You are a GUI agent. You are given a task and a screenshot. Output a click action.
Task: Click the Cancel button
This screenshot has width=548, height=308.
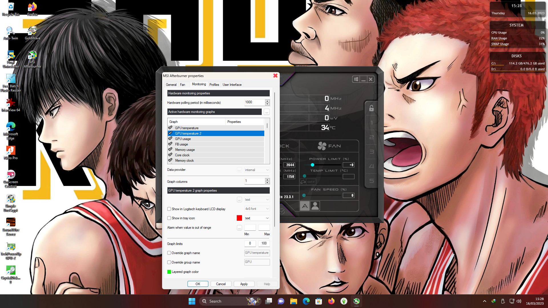[x=221, y=284]
